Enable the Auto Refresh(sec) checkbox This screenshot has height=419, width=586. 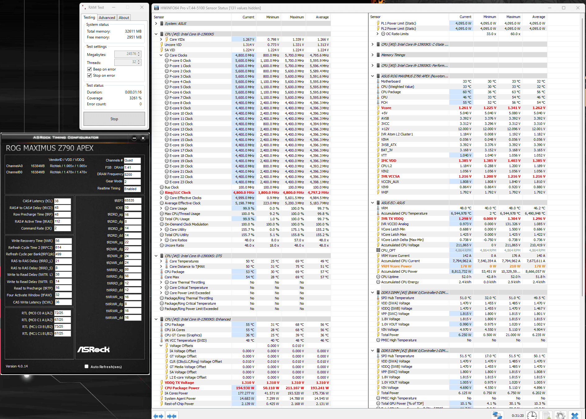87,367
